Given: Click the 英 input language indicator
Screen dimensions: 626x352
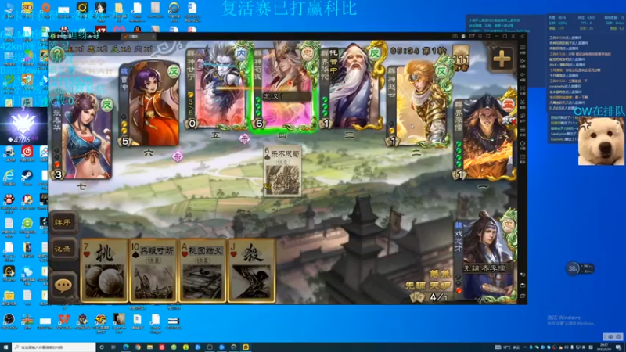Looking at the screenshot, I should (610, 337).
